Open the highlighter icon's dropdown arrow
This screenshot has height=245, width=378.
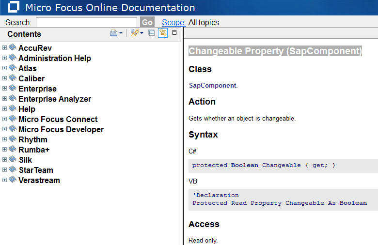(142, 33)
